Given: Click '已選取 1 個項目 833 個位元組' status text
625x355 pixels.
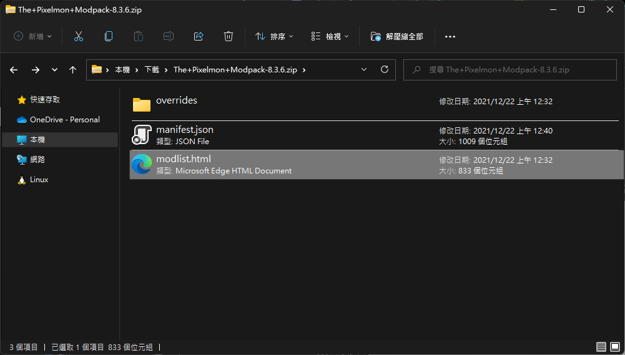Looking at the screenshot, I should pos(102,348).
